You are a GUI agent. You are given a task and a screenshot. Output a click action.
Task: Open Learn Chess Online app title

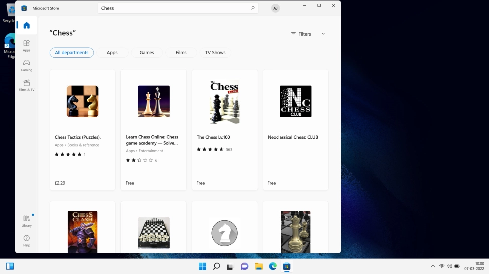152,140
